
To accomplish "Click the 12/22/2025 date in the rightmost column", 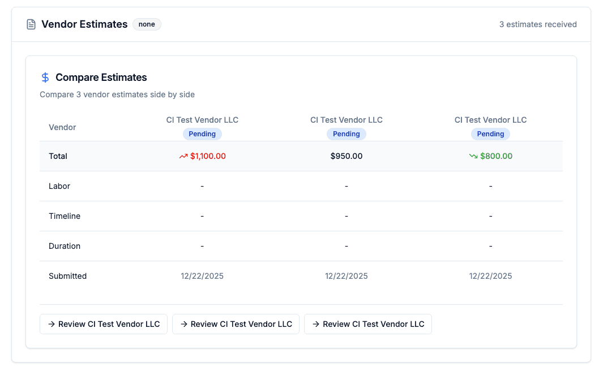I will (x=490, y=276).
